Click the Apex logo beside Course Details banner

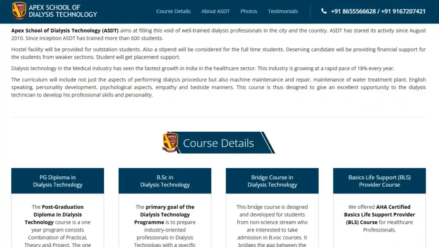click(x=170, y=143)
